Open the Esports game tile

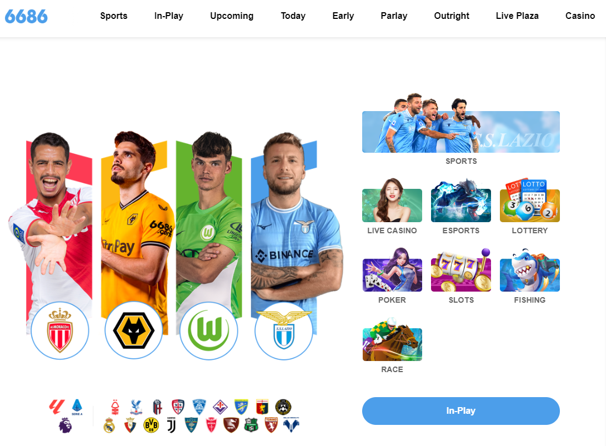(460, 201)
